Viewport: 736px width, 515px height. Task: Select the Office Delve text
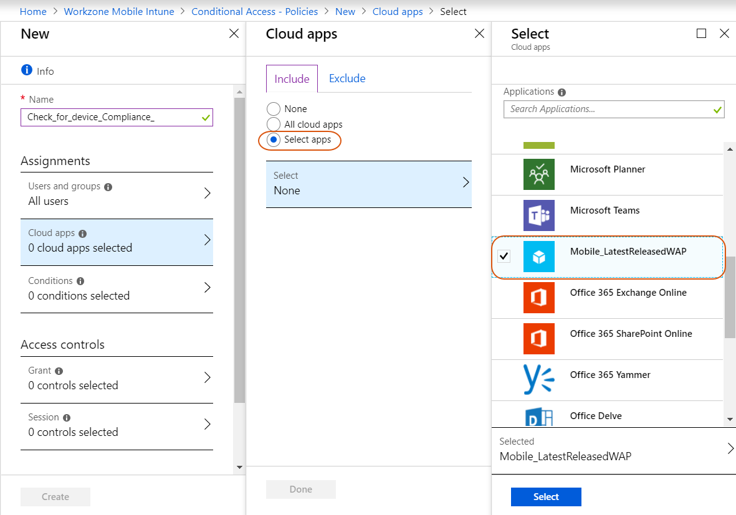(596, 416)
